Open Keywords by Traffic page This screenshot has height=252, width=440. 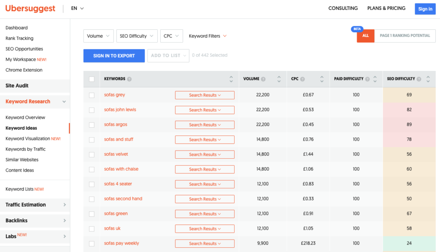coord(25,149)
